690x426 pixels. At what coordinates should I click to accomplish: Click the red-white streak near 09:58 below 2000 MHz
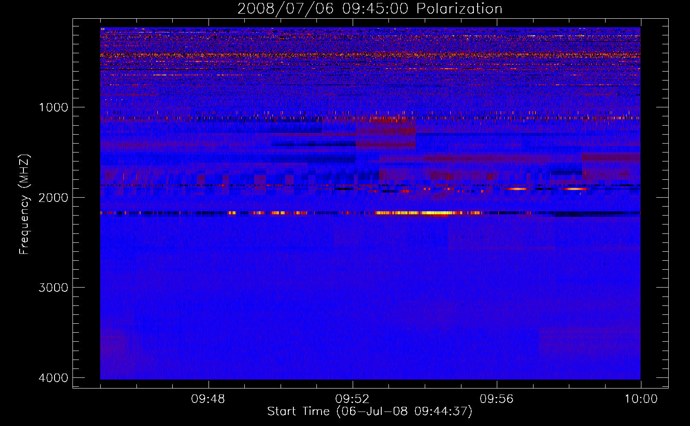click(x=575, y=189)
